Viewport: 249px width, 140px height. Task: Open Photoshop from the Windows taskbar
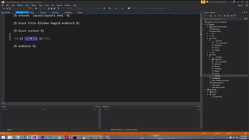[x=42, y=137]
